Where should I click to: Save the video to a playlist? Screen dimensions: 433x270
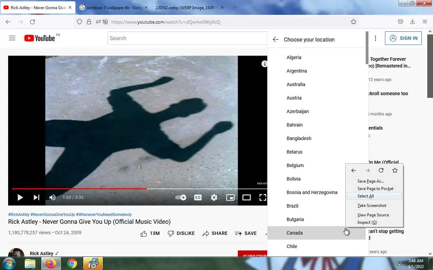pos(246,233)
